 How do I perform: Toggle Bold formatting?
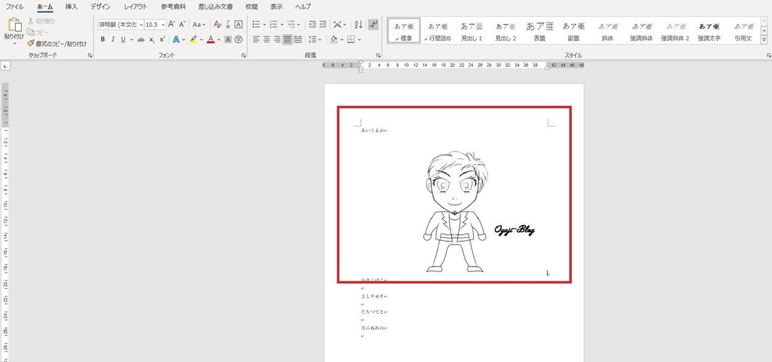click(102, 39)
